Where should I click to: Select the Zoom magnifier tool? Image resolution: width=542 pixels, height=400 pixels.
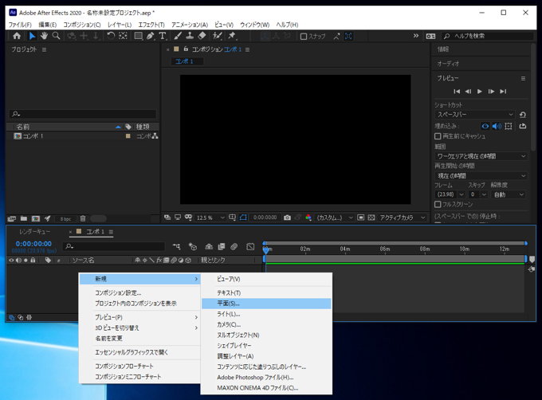click(56, 36)
